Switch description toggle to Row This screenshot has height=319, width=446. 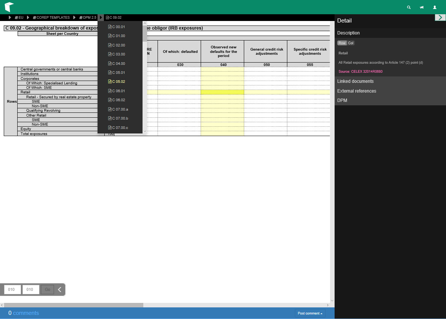342,43
